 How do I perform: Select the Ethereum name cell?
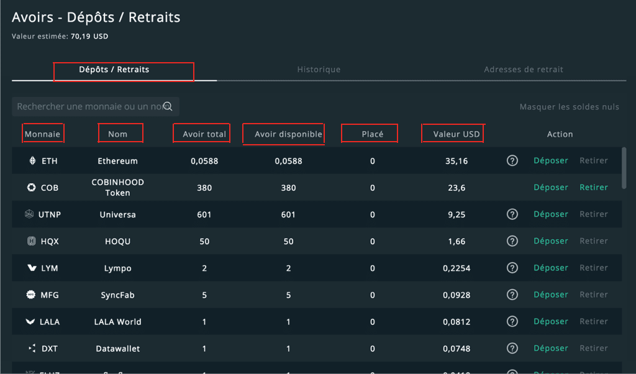click(x=117, y=161)
